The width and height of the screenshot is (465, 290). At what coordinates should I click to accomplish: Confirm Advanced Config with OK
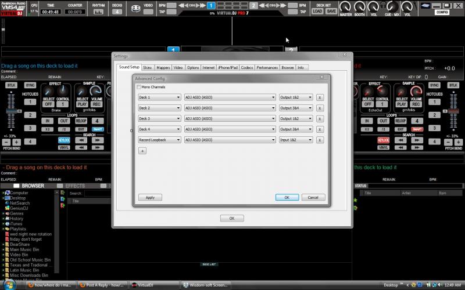[x=287, y=197]
